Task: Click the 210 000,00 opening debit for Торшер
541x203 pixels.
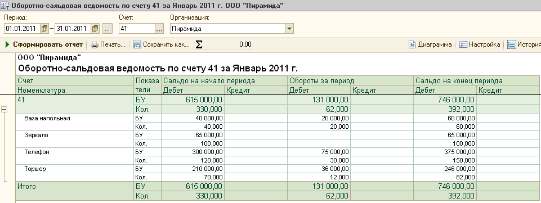Action: tap(193, 169)
